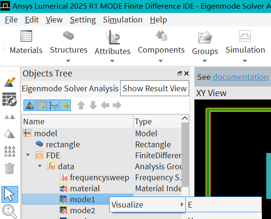Open the View menu
The width and height of the screenshot is (271, 219).
[x=54, y=20]
